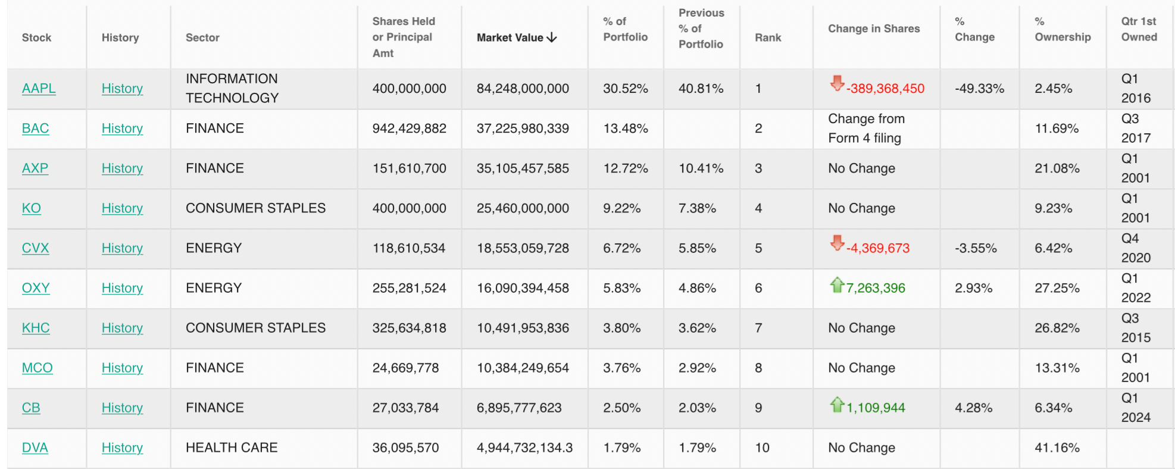Open History link for KHC

click(122, 328)
